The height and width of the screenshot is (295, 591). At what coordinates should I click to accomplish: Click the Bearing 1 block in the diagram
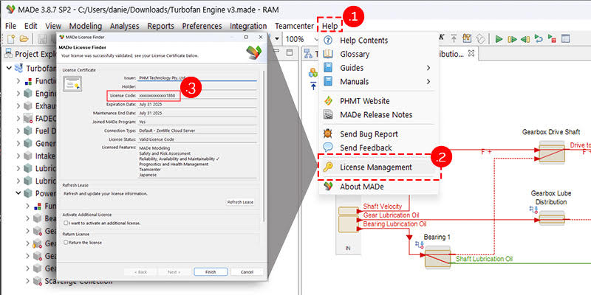point(437,257)
